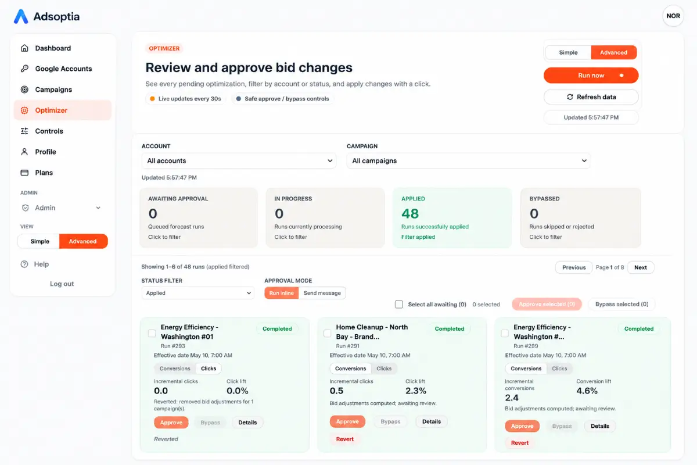The image size is (697, 465).
Task: Click the 'Live updates every 30s' chip
Action: pos(185,99)
